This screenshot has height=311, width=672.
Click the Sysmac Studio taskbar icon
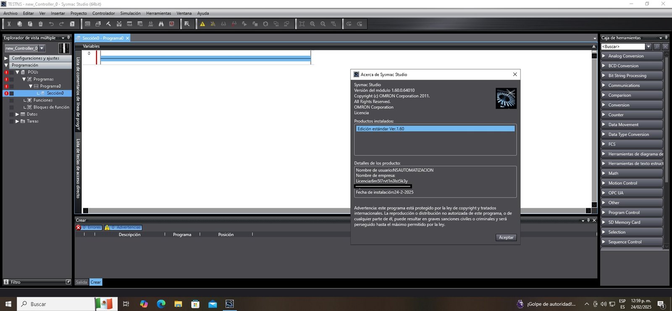230,304
